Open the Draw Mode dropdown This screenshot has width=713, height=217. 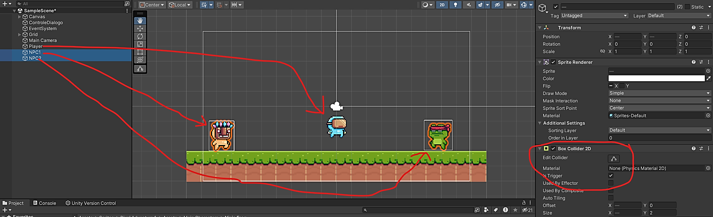point(659,93)
